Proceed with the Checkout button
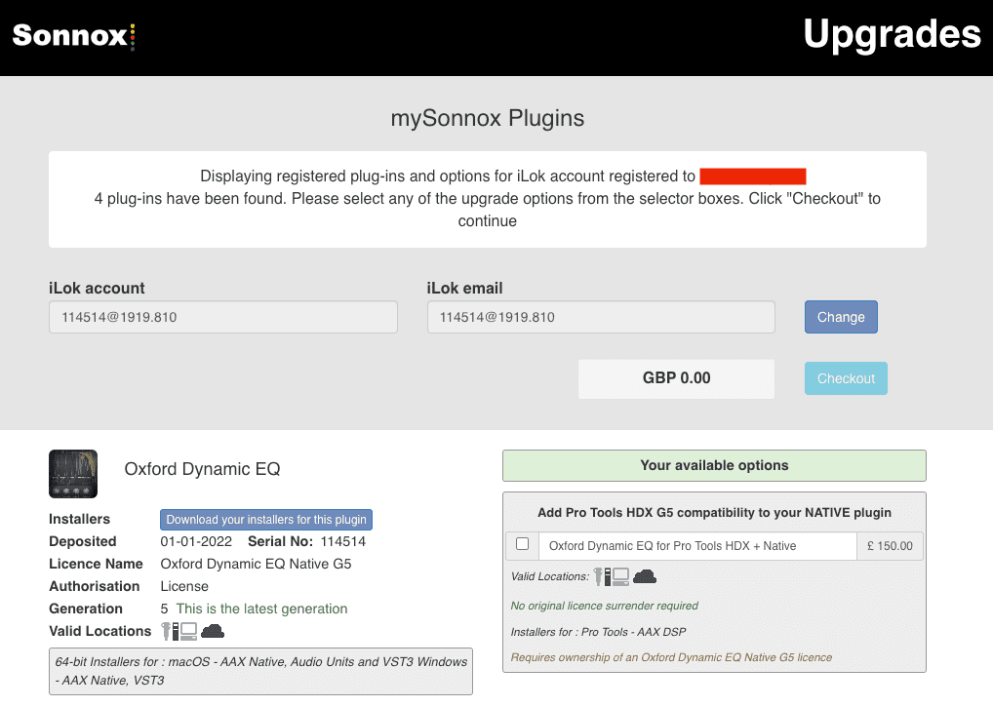 pos(846,378)
